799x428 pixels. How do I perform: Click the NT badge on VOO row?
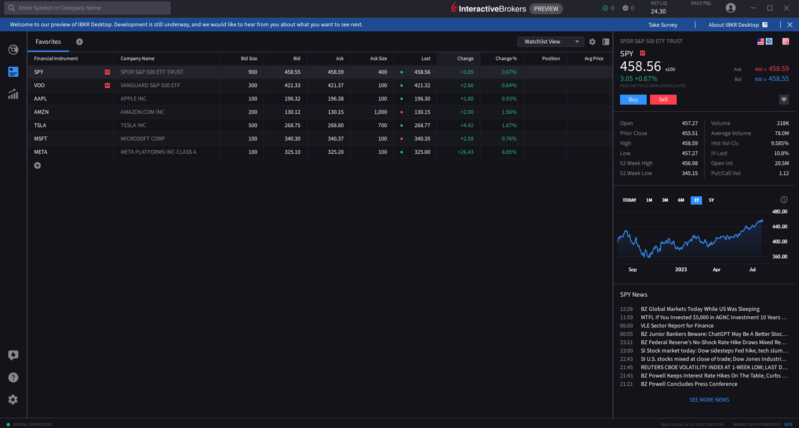pos(107,86)
